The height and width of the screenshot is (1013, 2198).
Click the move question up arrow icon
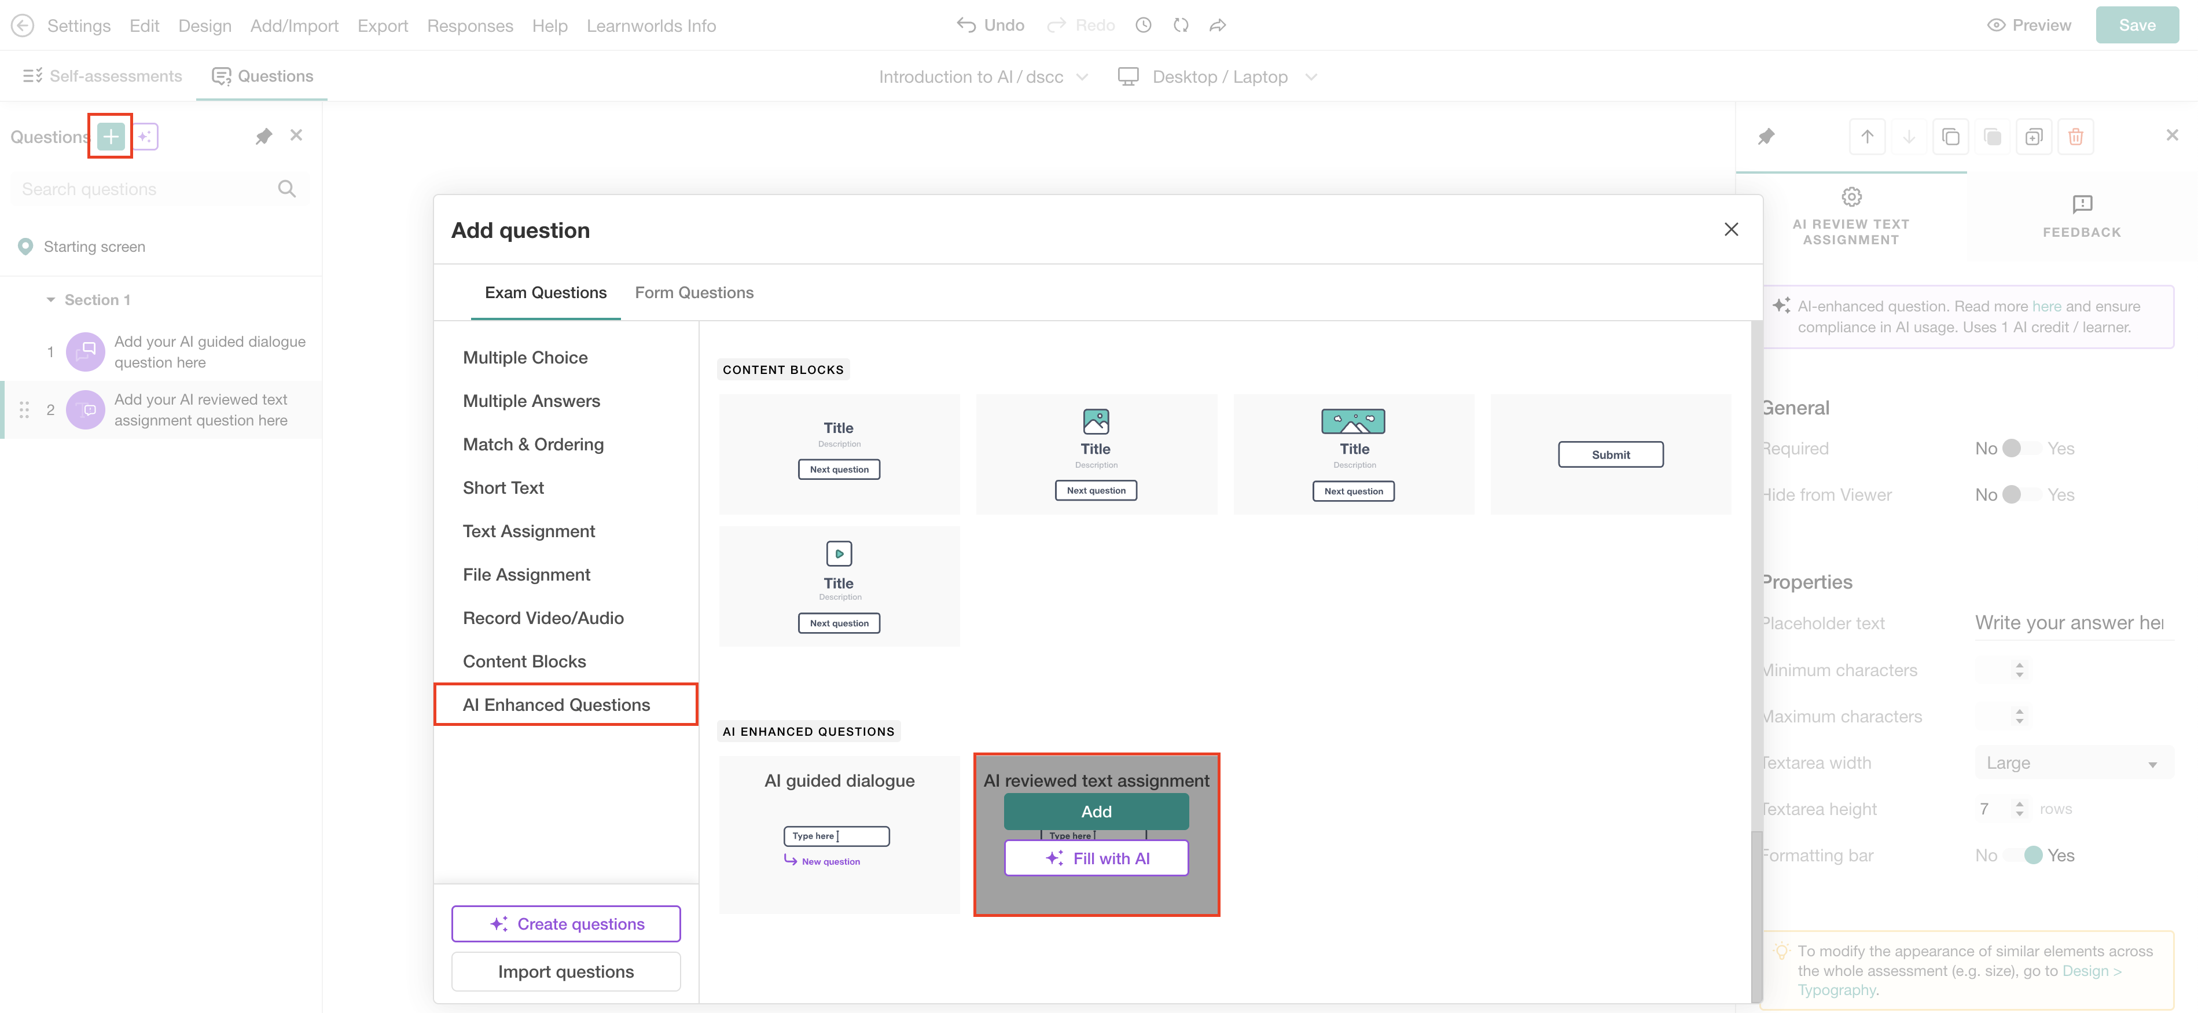tap(1867, 137)
